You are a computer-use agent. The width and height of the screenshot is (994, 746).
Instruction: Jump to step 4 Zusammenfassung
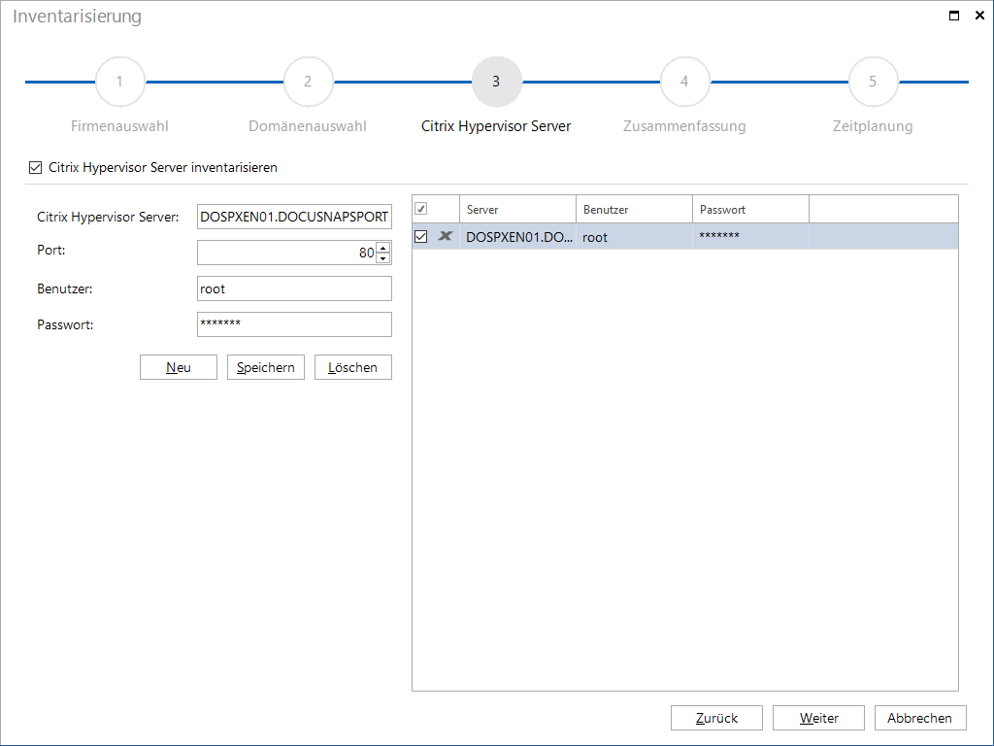coord(684,82)
